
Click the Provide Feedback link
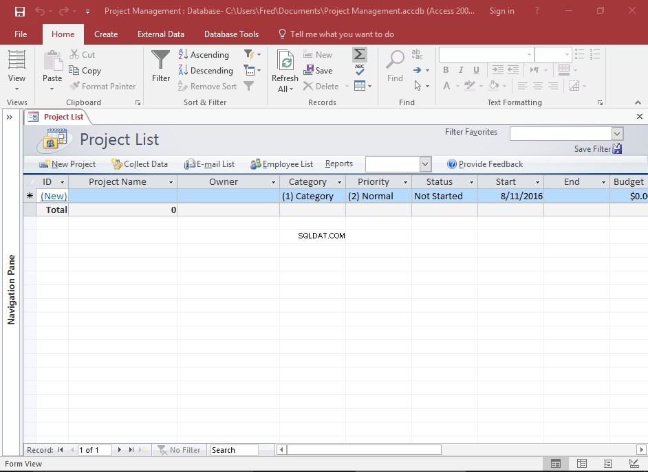pos(485,164)
